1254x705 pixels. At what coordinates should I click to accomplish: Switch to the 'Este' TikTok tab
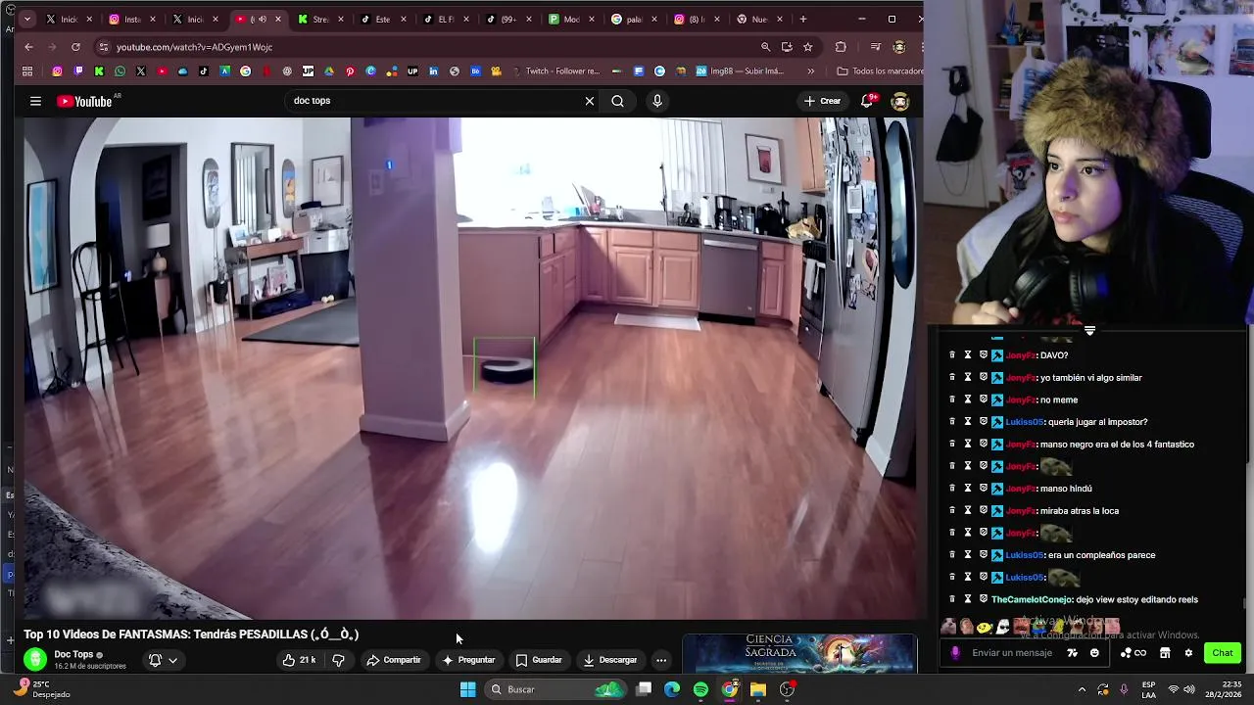tap(381, 19)
